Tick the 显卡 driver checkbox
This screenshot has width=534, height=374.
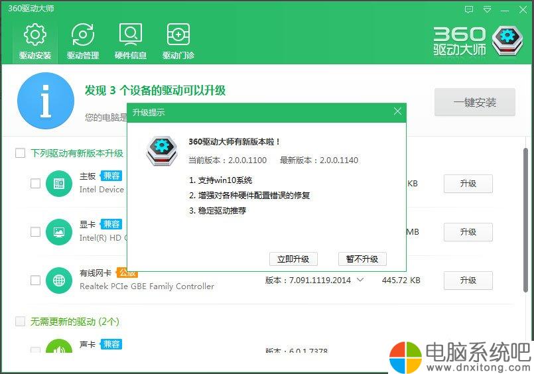point(35,231)
